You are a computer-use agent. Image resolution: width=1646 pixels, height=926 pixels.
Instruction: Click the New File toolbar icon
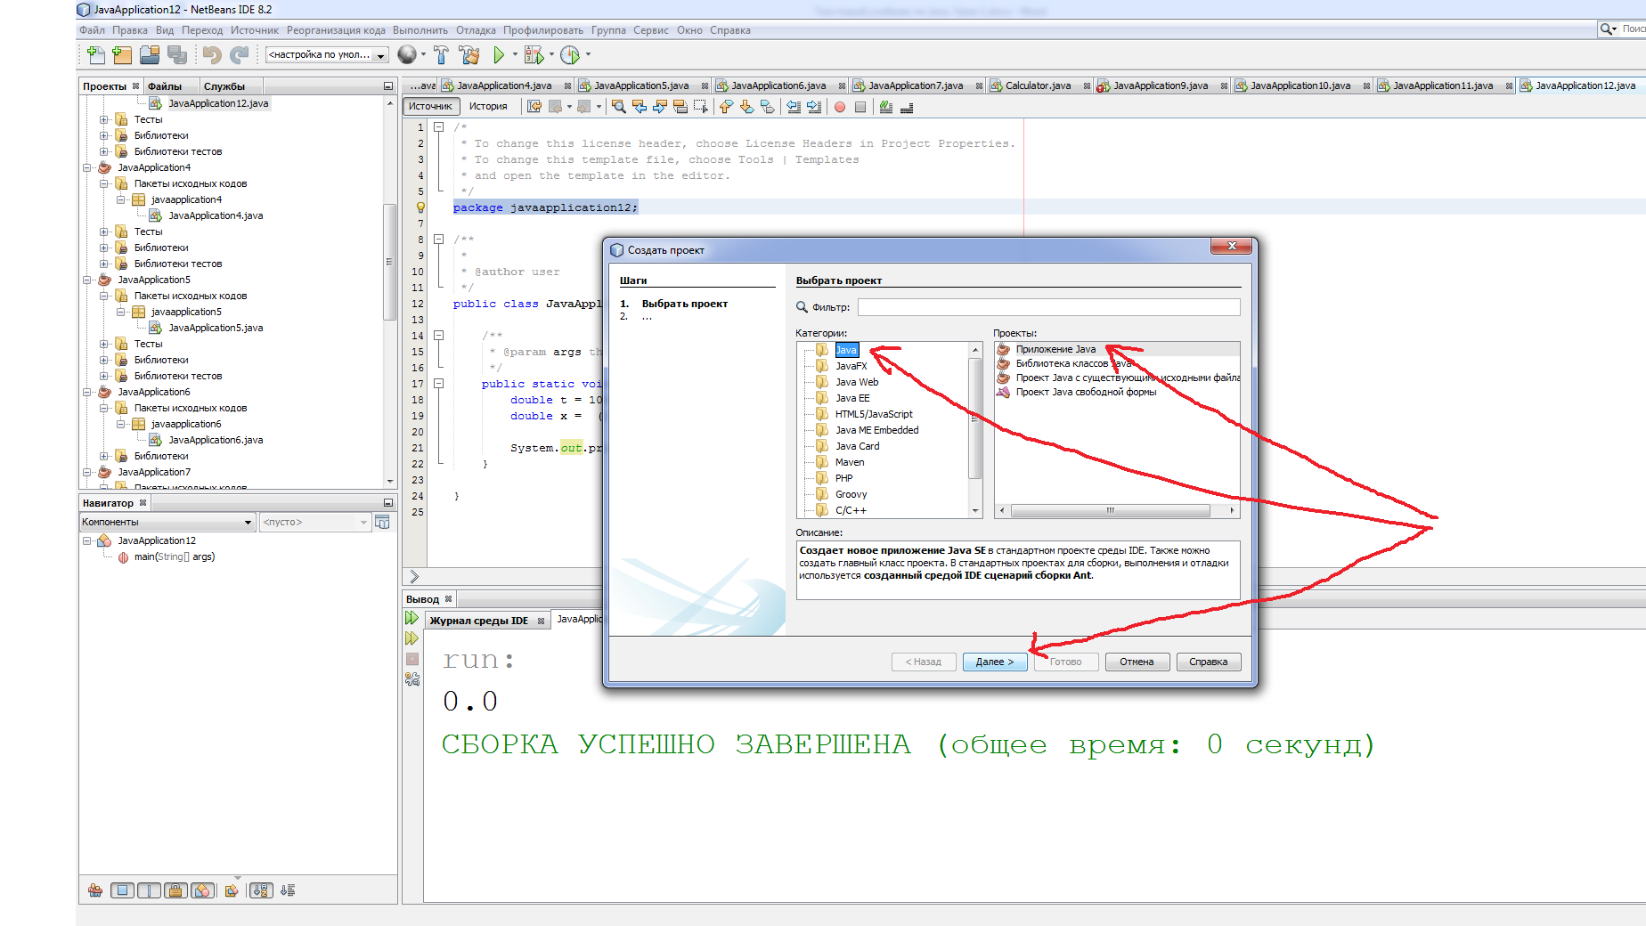coord(95,55)
